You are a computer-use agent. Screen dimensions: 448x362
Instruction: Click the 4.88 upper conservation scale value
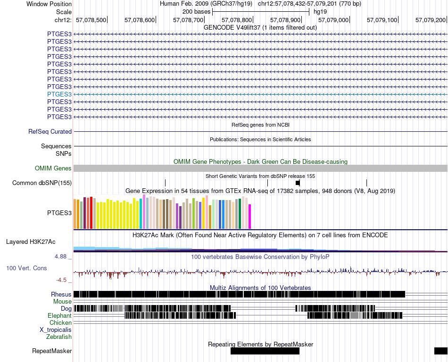[60, 257]
